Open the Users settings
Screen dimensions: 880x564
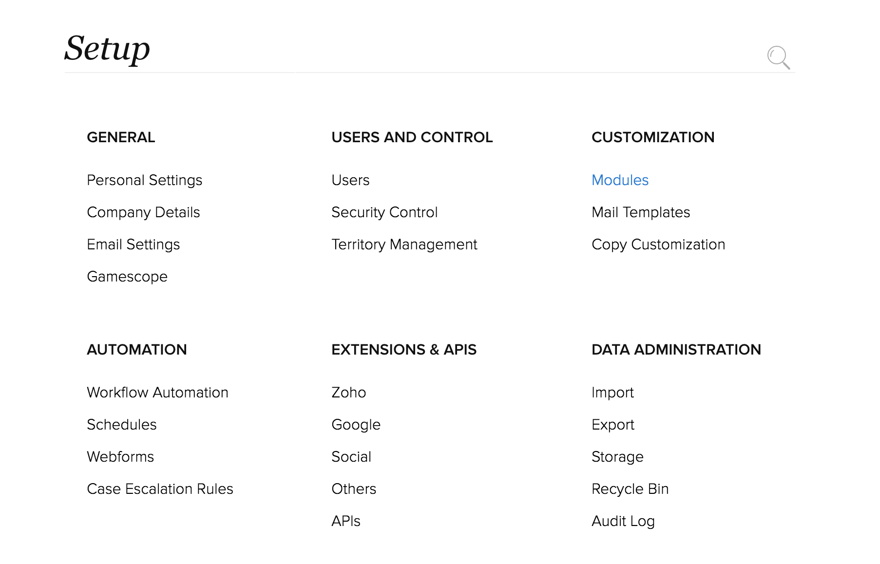point(350,180)
